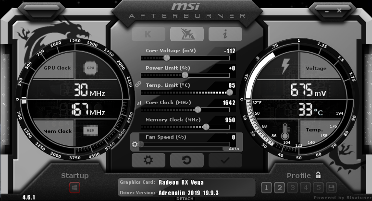Click the 33 °C temperature reading
The image size is (372, 201).
point(310,109)
